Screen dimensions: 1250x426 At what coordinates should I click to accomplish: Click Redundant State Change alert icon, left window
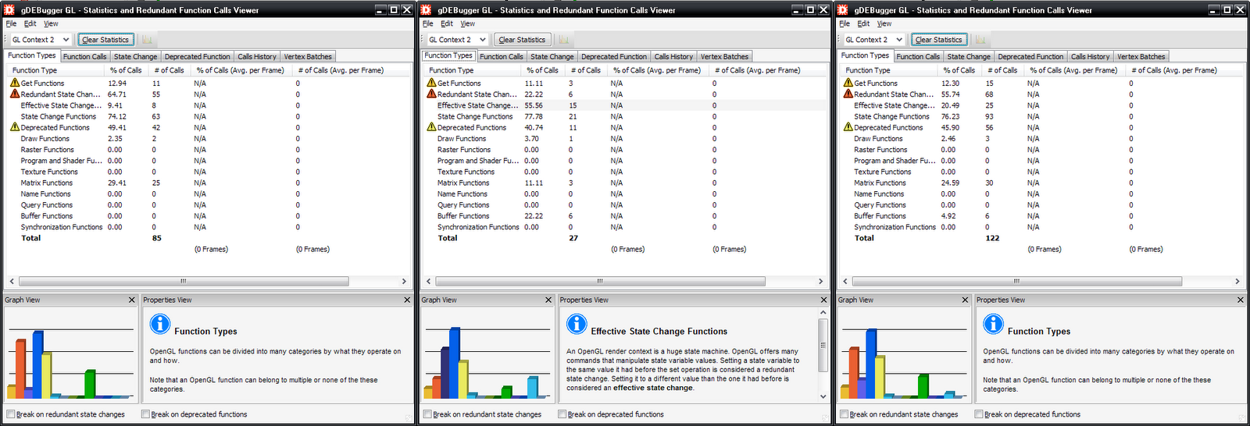(x=15, y=94)
